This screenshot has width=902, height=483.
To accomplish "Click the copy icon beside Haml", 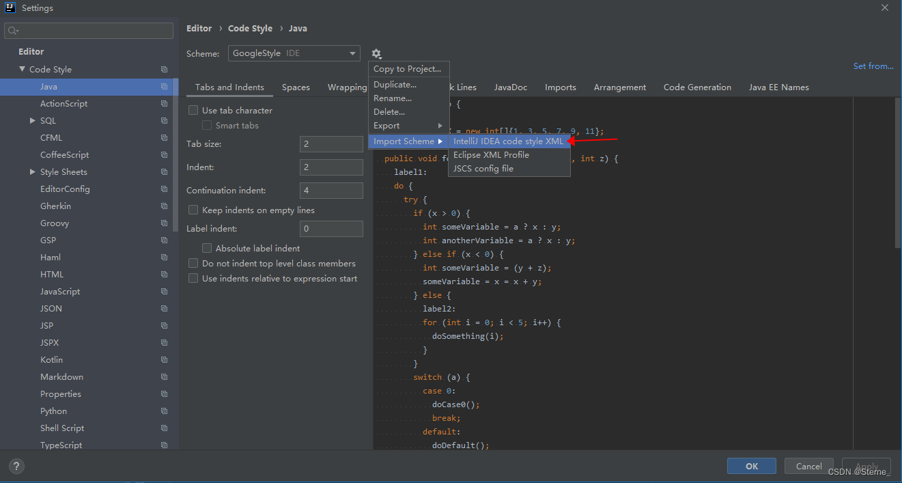I will [164, 258].
